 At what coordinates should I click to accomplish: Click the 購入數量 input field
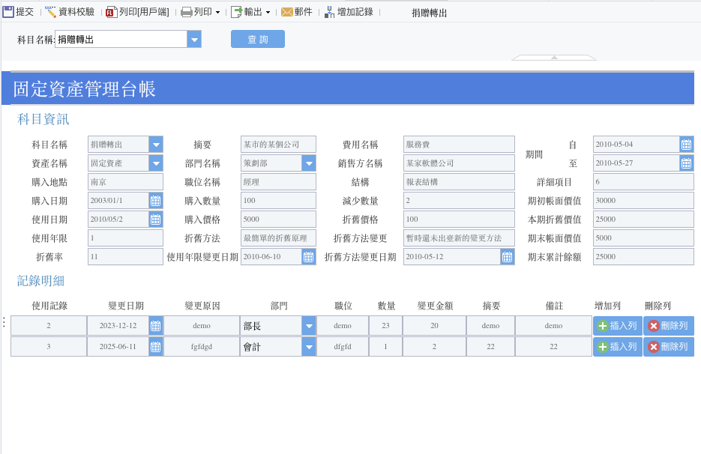point(278,201)
